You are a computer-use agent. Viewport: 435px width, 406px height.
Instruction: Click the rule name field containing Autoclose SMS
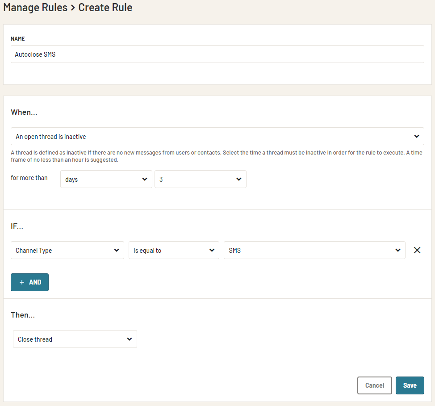(217, 54)
